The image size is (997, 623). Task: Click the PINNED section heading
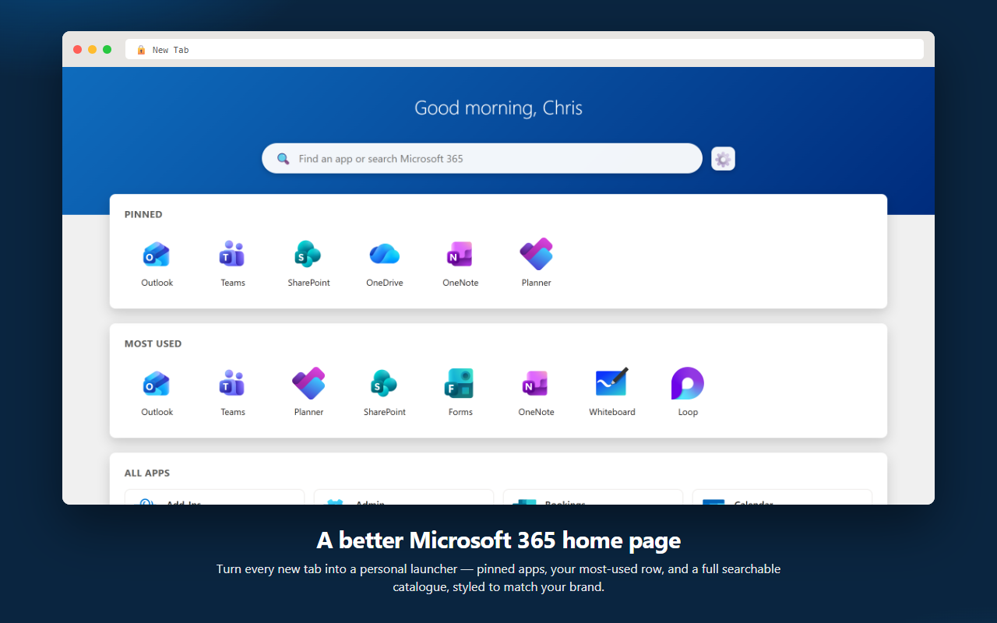click(x=143, y=214)
